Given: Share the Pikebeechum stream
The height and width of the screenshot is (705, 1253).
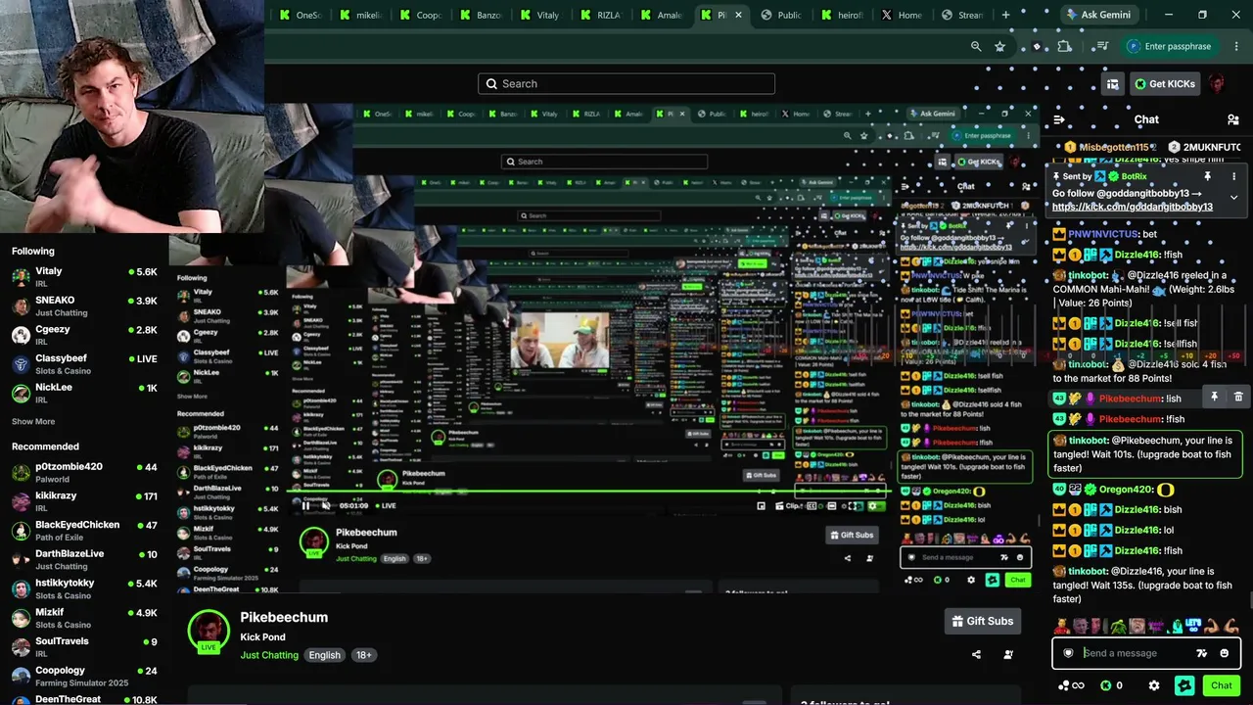Looking at the screenshot, I should coord(976,655).
